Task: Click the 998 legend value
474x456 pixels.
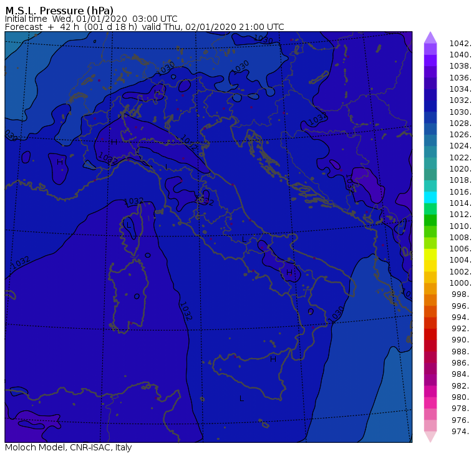Action: [x=462, y=294]
